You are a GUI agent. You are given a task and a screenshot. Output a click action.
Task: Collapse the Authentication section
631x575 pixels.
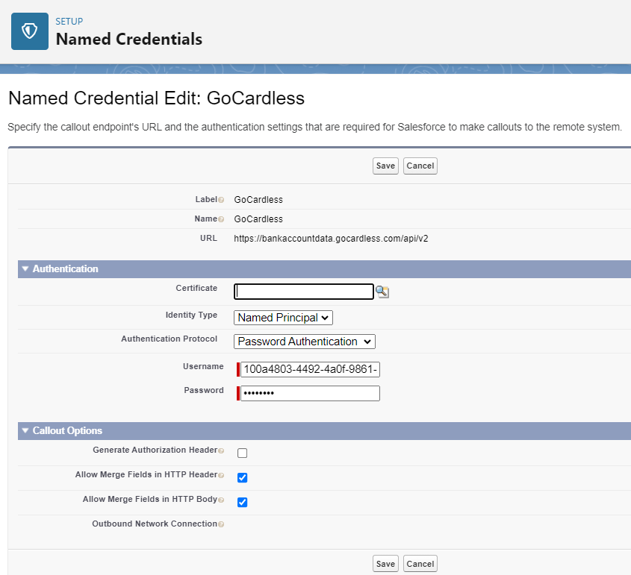[x=25, y=268]
